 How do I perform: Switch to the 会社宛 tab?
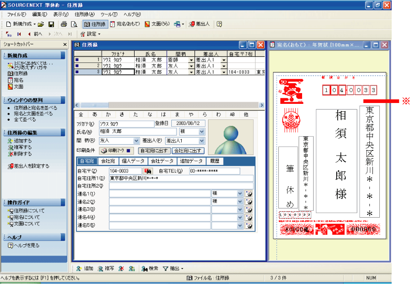click(108, 161)
